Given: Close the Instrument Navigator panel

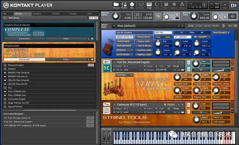Looking at the screenshot, I should pos(93,114).
